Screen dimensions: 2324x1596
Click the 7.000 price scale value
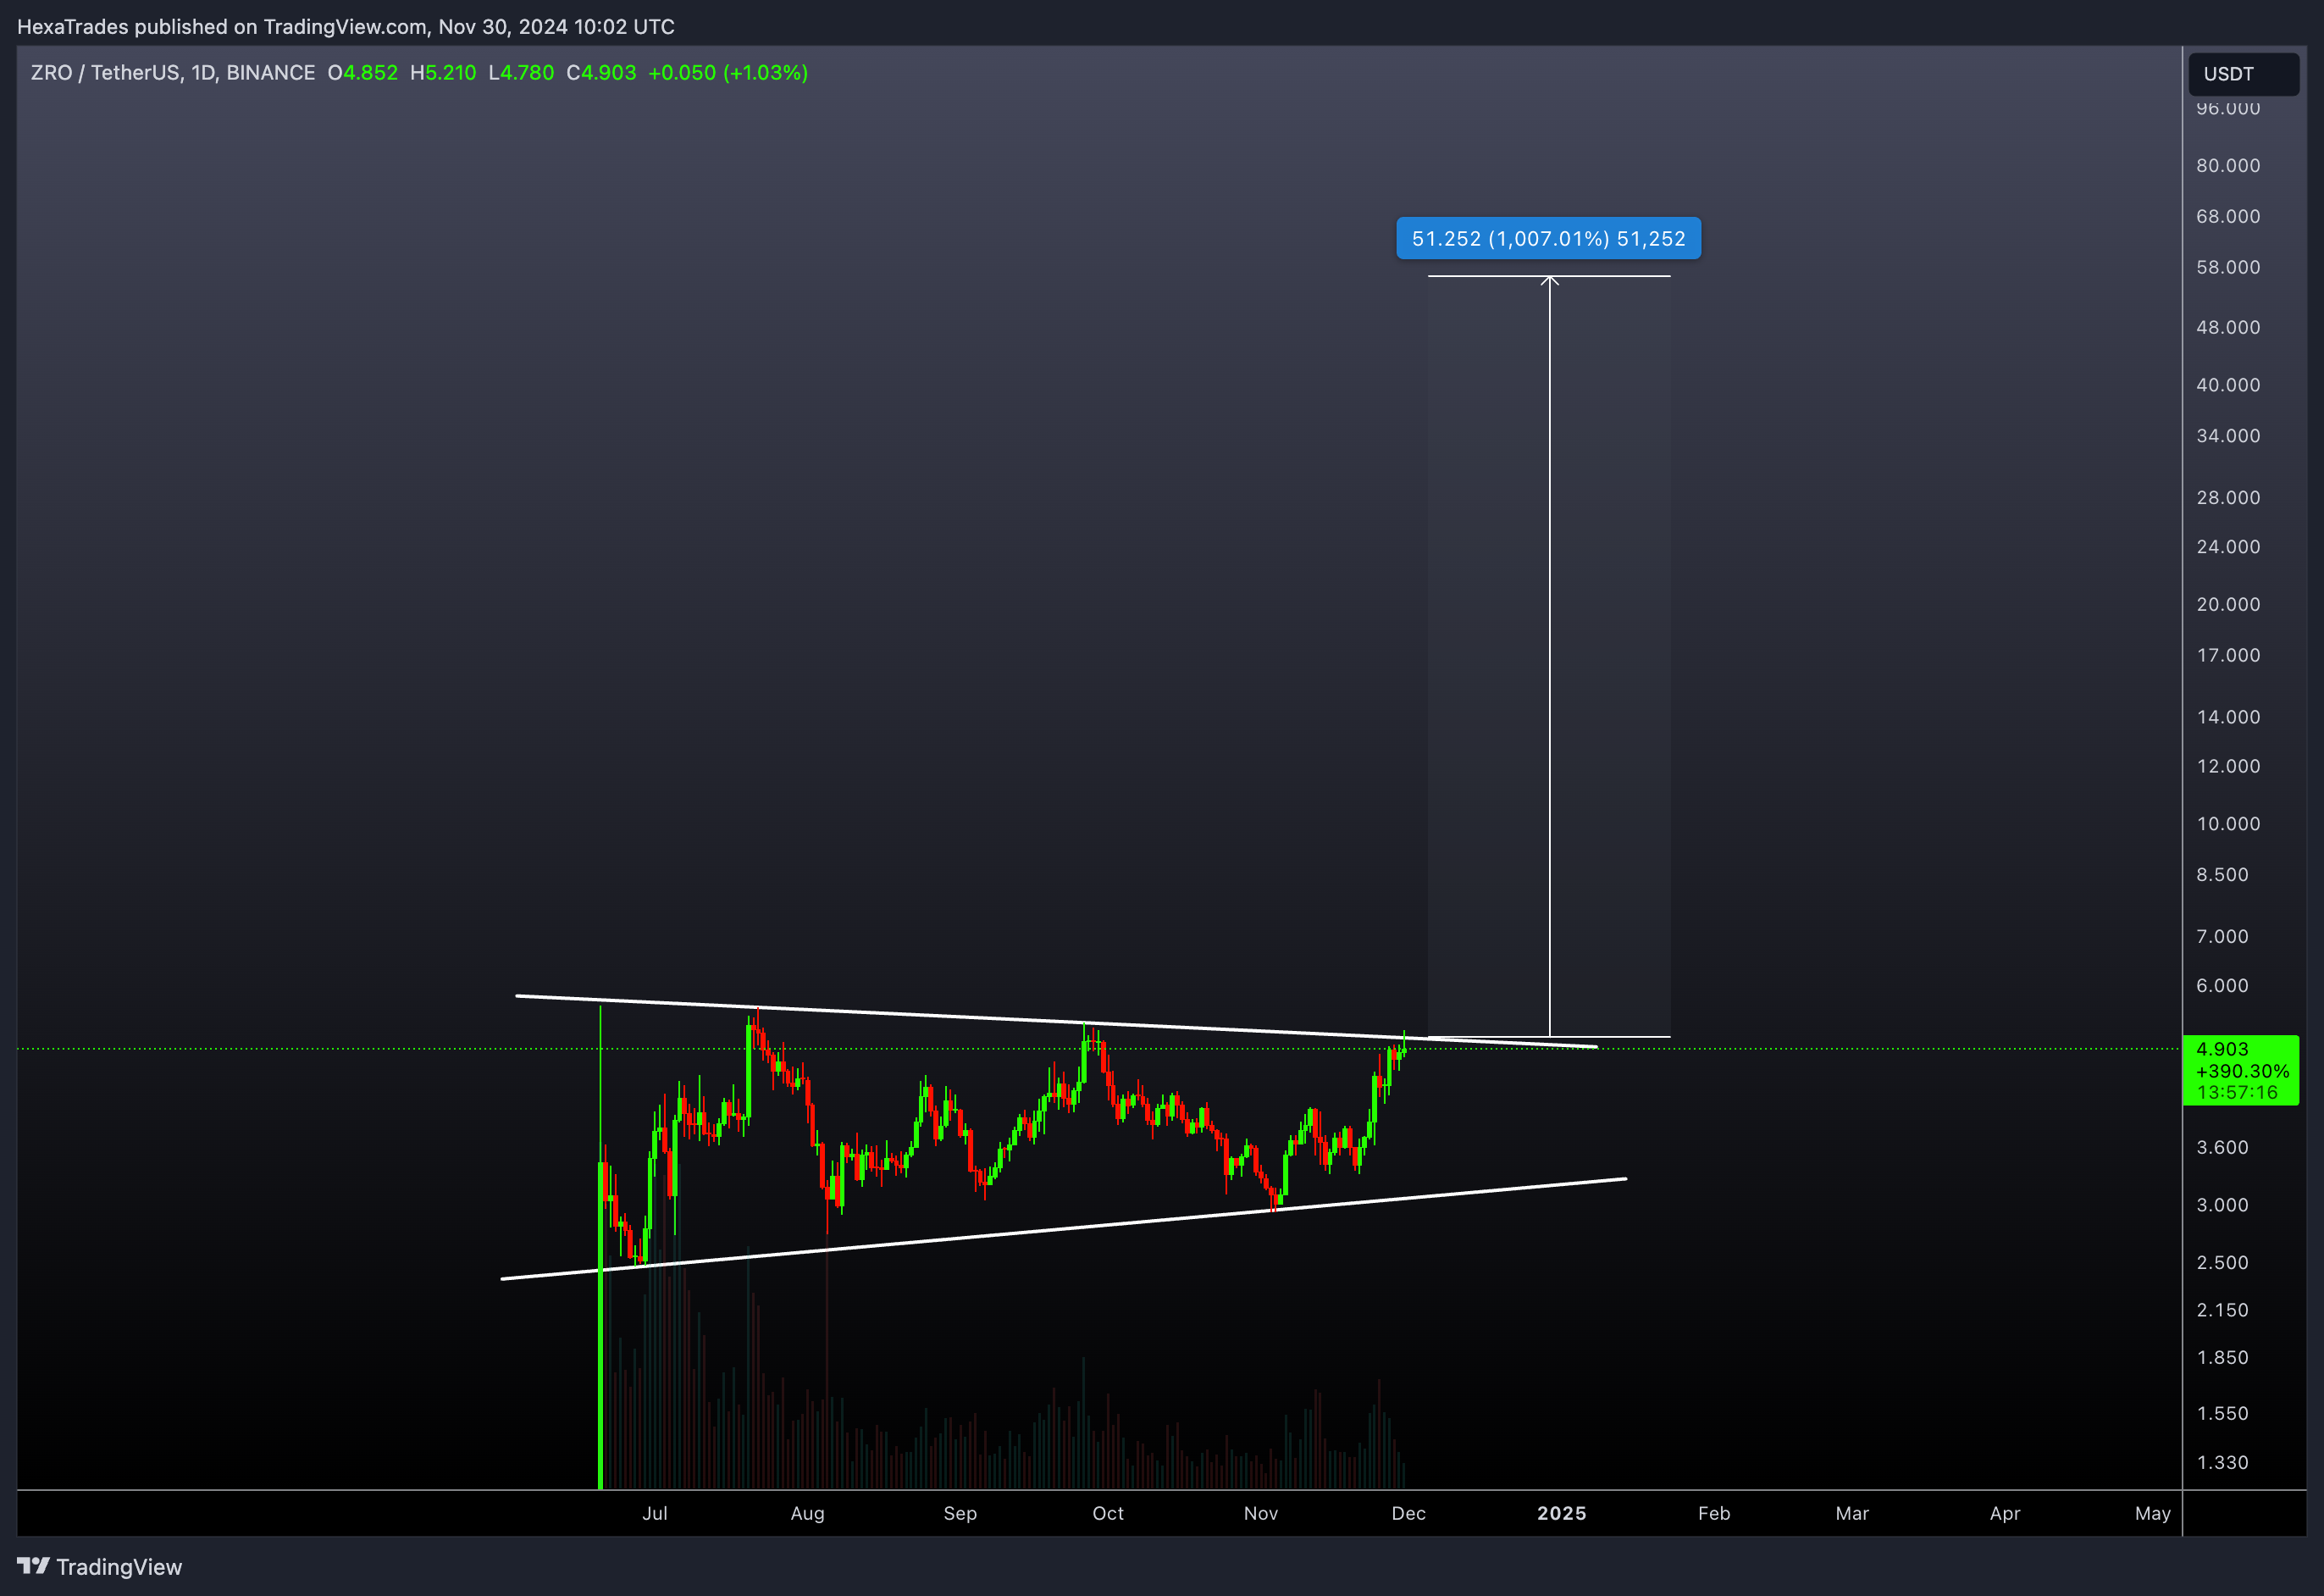(2222, 937)
